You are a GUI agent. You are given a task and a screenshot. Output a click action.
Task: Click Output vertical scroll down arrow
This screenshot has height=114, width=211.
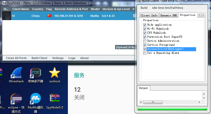pyautogui.click(x=204, y=98)
